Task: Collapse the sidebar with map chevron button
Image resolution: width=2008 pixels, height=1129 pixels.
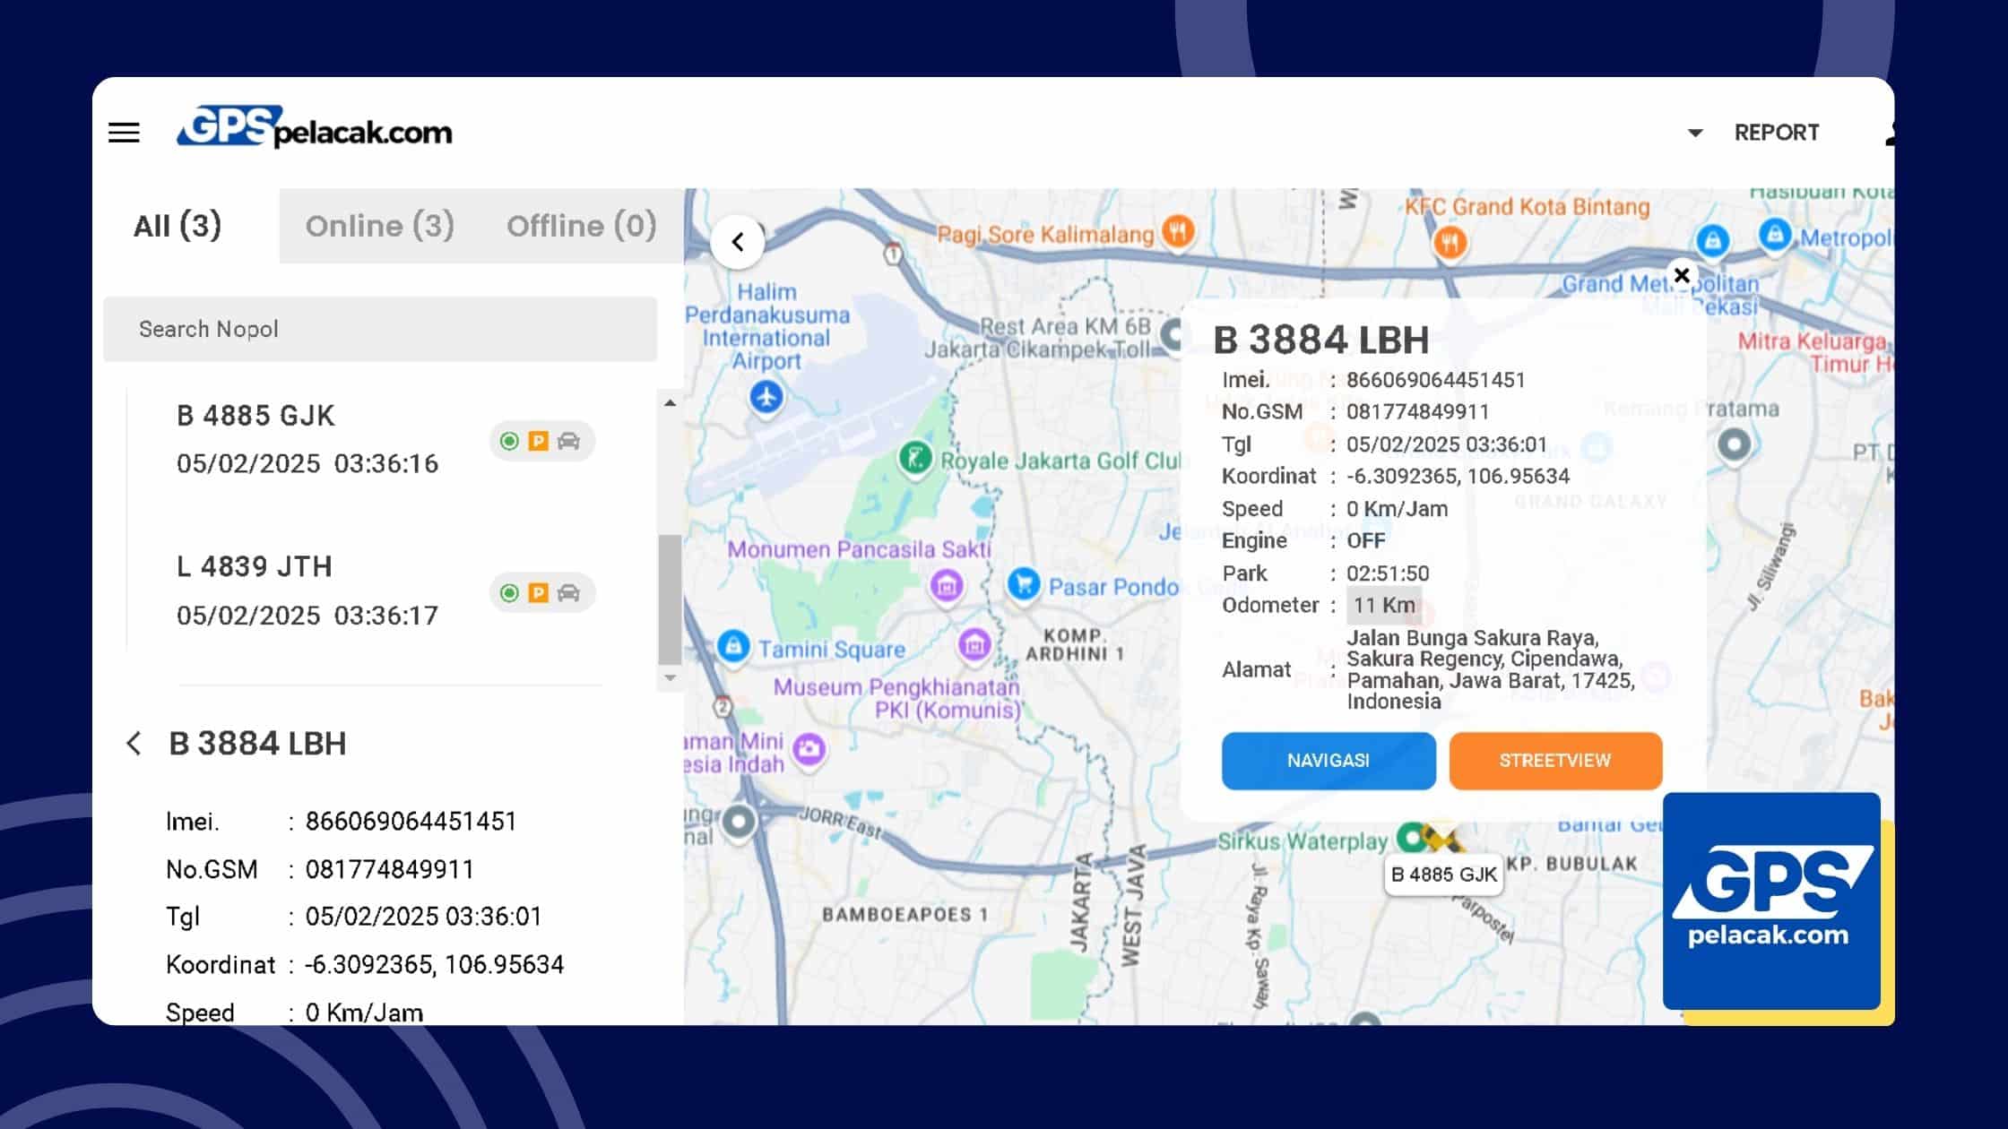Action: tap(737, 241)
